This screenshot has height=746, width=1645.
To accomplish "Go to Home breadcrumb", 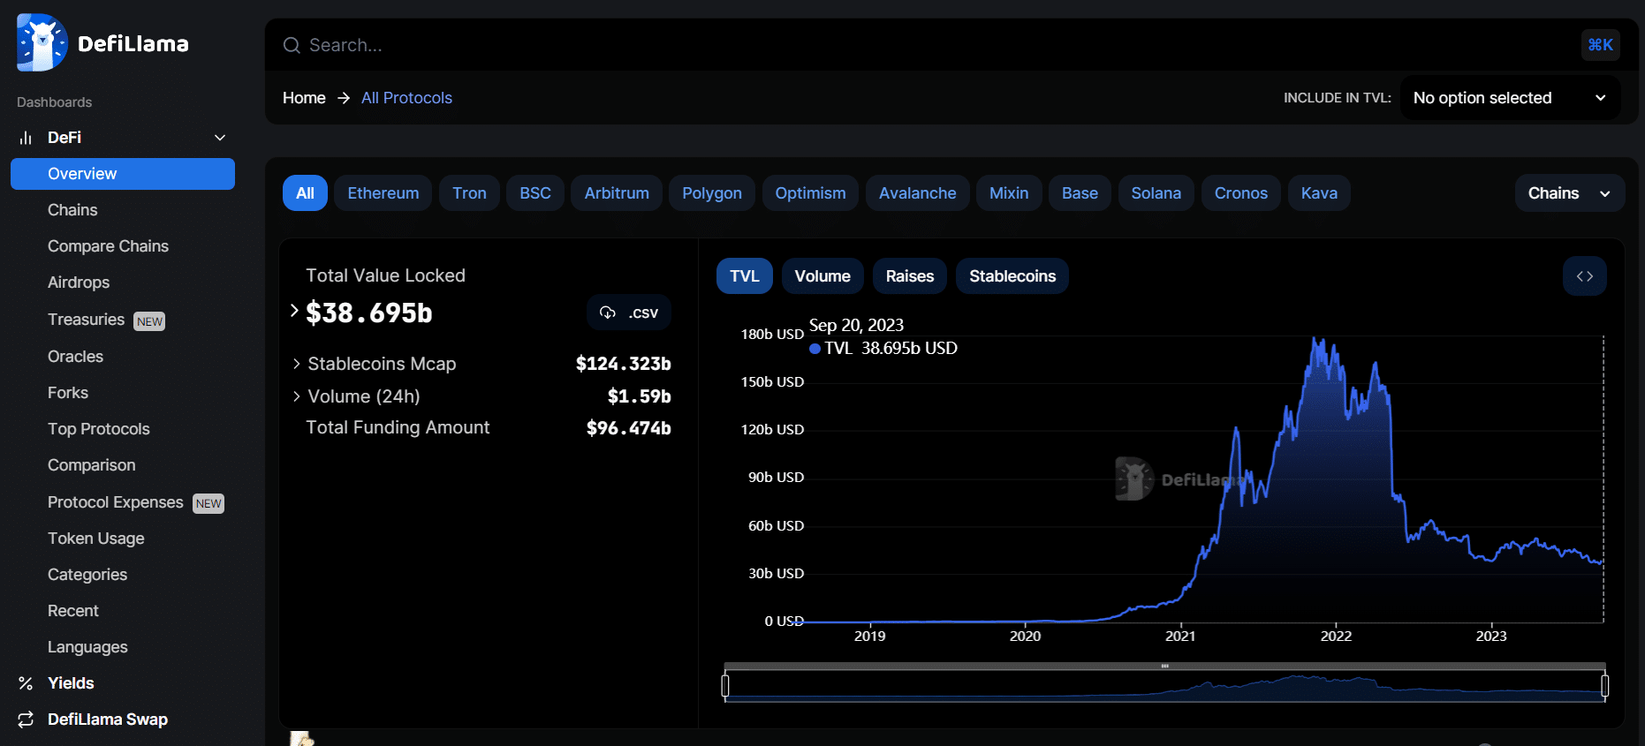I will [x=304, y=98].
